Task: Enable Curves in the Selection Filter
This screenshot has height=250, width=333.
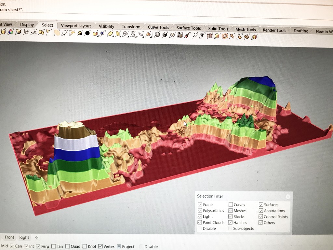Action: click(x=231, y=205)
